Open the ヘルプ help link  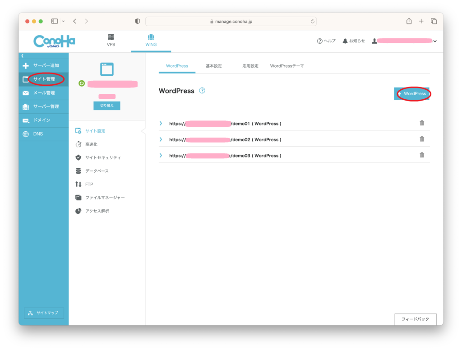tap(326, 41)
